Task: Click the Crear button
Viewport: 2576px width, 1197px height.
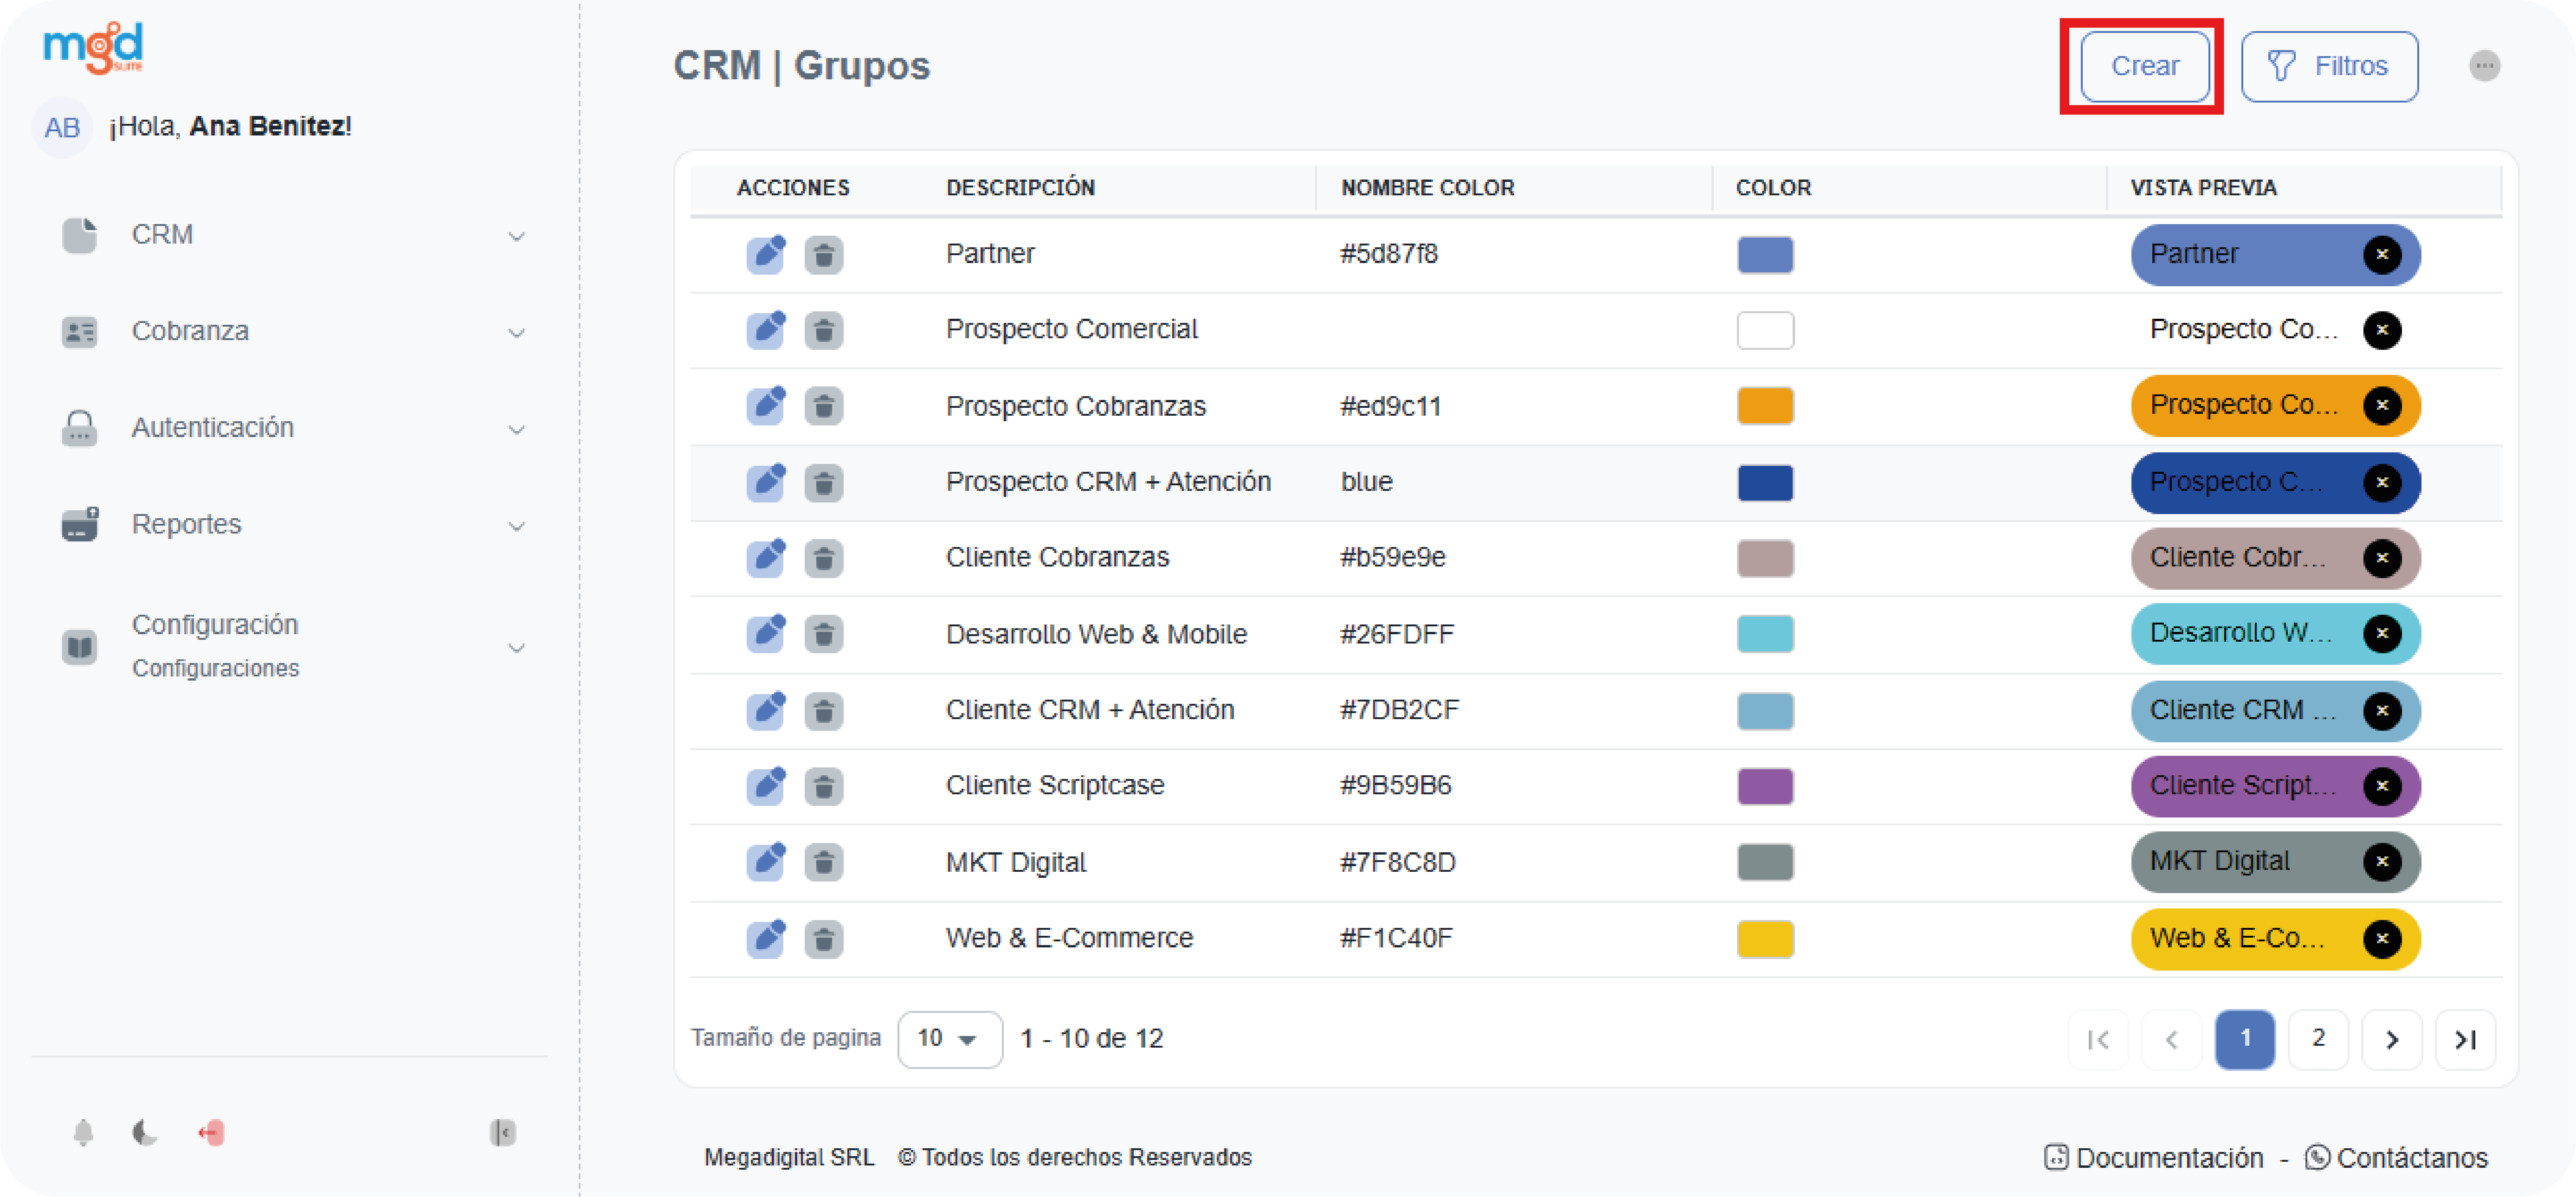Action: pyautogui.click(x=2144, y=66)
